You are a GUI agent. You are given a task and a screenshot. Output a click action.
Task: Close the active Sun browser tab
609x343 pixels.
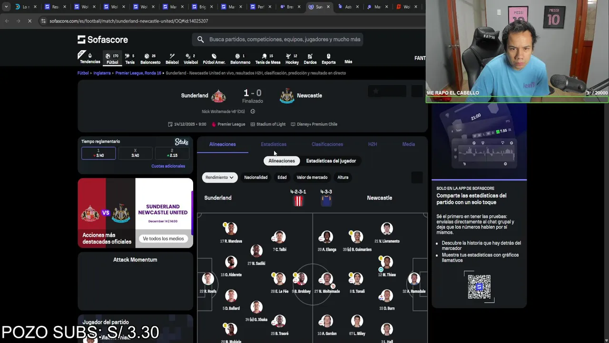click(x=328, y=7)
